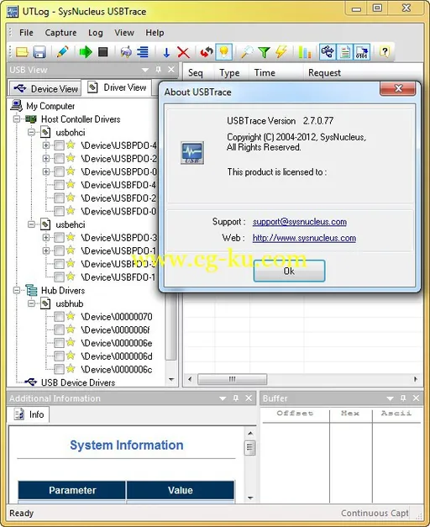Open the USB View panel dropdown arrow

point(145,70)
